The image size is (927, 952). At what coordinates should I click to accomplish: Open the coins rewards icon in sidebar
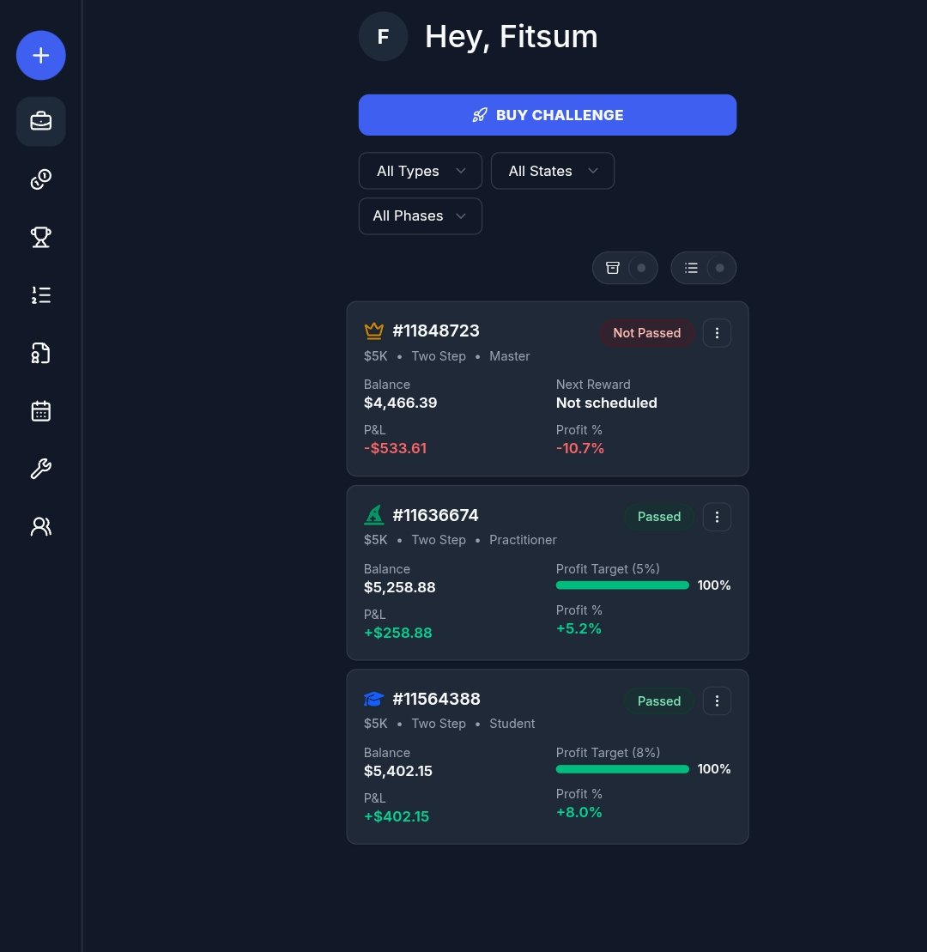pos(40,179)
